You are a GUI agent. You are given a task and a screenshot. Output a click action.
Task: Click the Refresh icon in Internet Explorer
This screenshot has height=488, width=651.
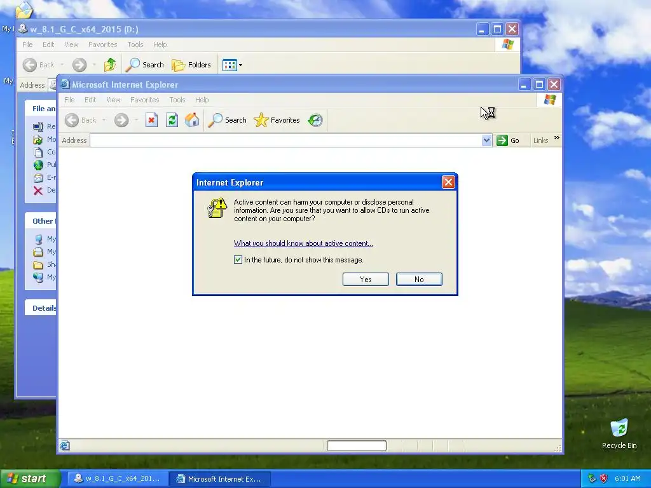(172, 120)
